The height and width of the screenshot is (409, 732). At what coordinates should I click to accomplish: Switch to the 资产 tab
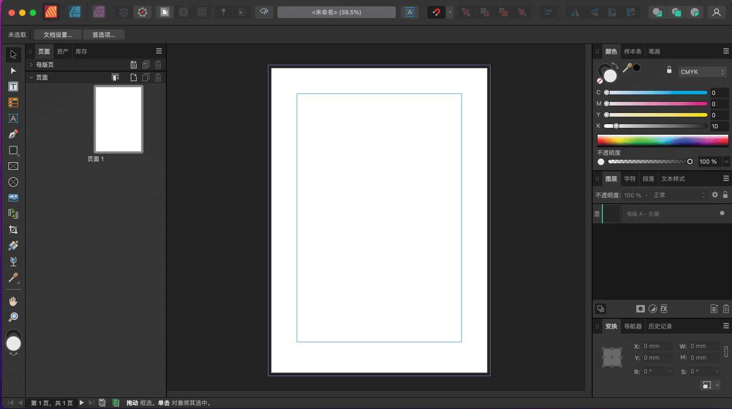coord(63,51)
